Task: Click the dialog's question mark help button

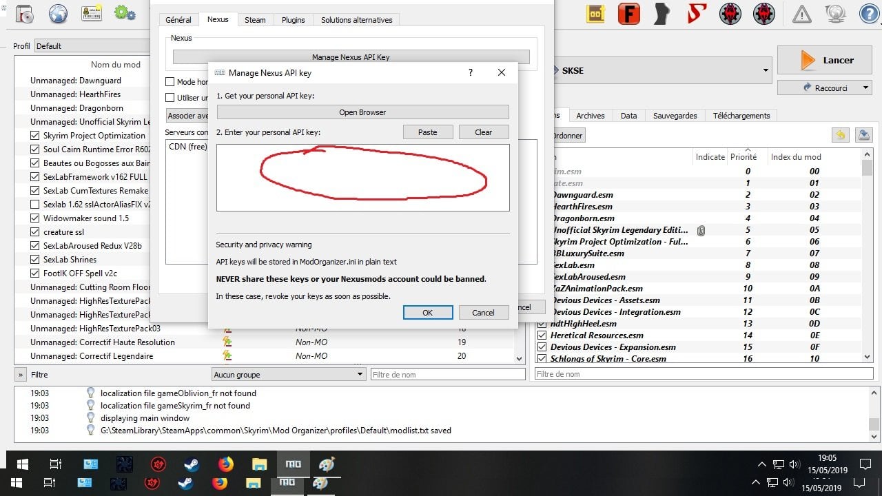Action: [471, 72]
